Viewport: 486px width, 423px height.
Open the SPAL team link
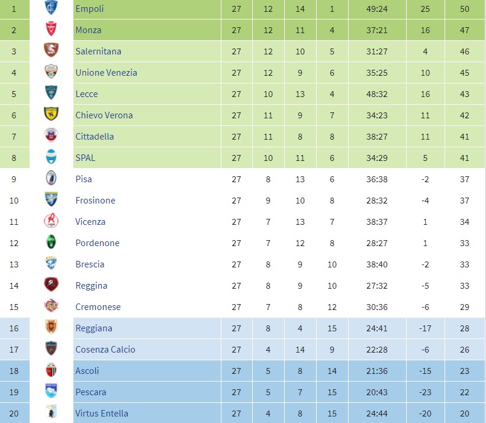coord(85,158)
